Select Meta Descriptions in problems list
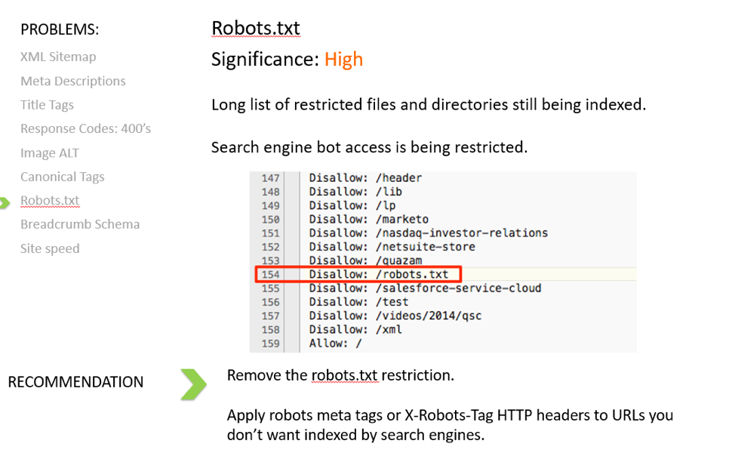 pyautogui.click(x=73, y=81)
